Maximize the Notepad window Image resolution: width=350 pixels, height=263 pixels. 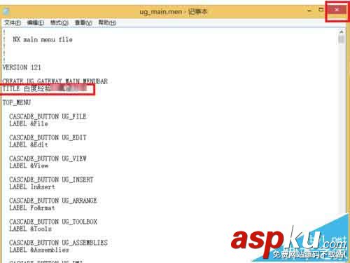(x=321, y=10)
